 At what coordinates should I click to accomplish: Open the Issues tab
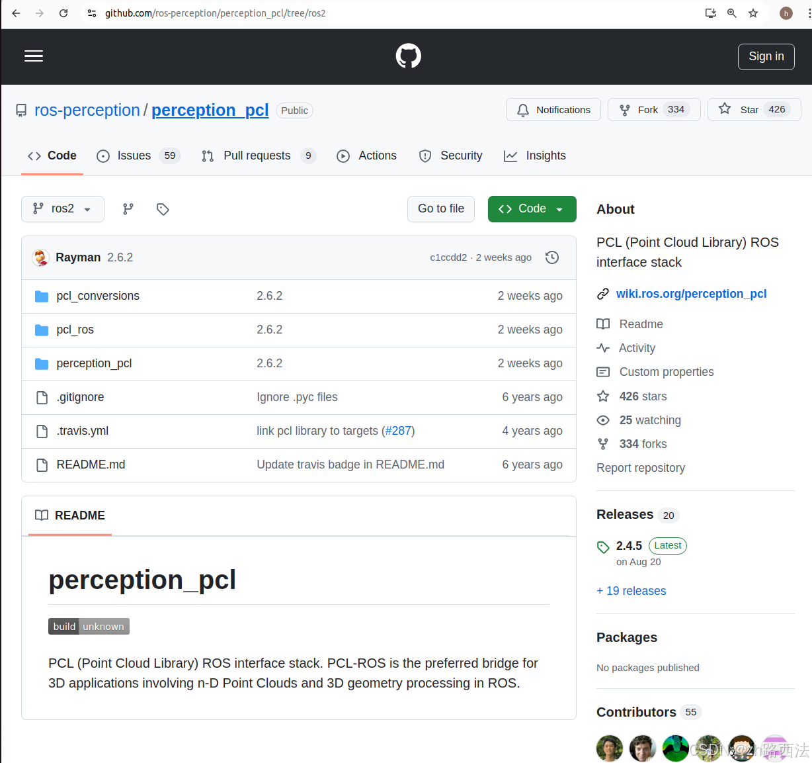pyautogui.click(x=138, y=156)
